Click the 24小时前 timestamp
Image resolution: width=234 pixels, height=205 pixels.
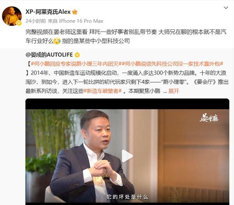(36, 21)
